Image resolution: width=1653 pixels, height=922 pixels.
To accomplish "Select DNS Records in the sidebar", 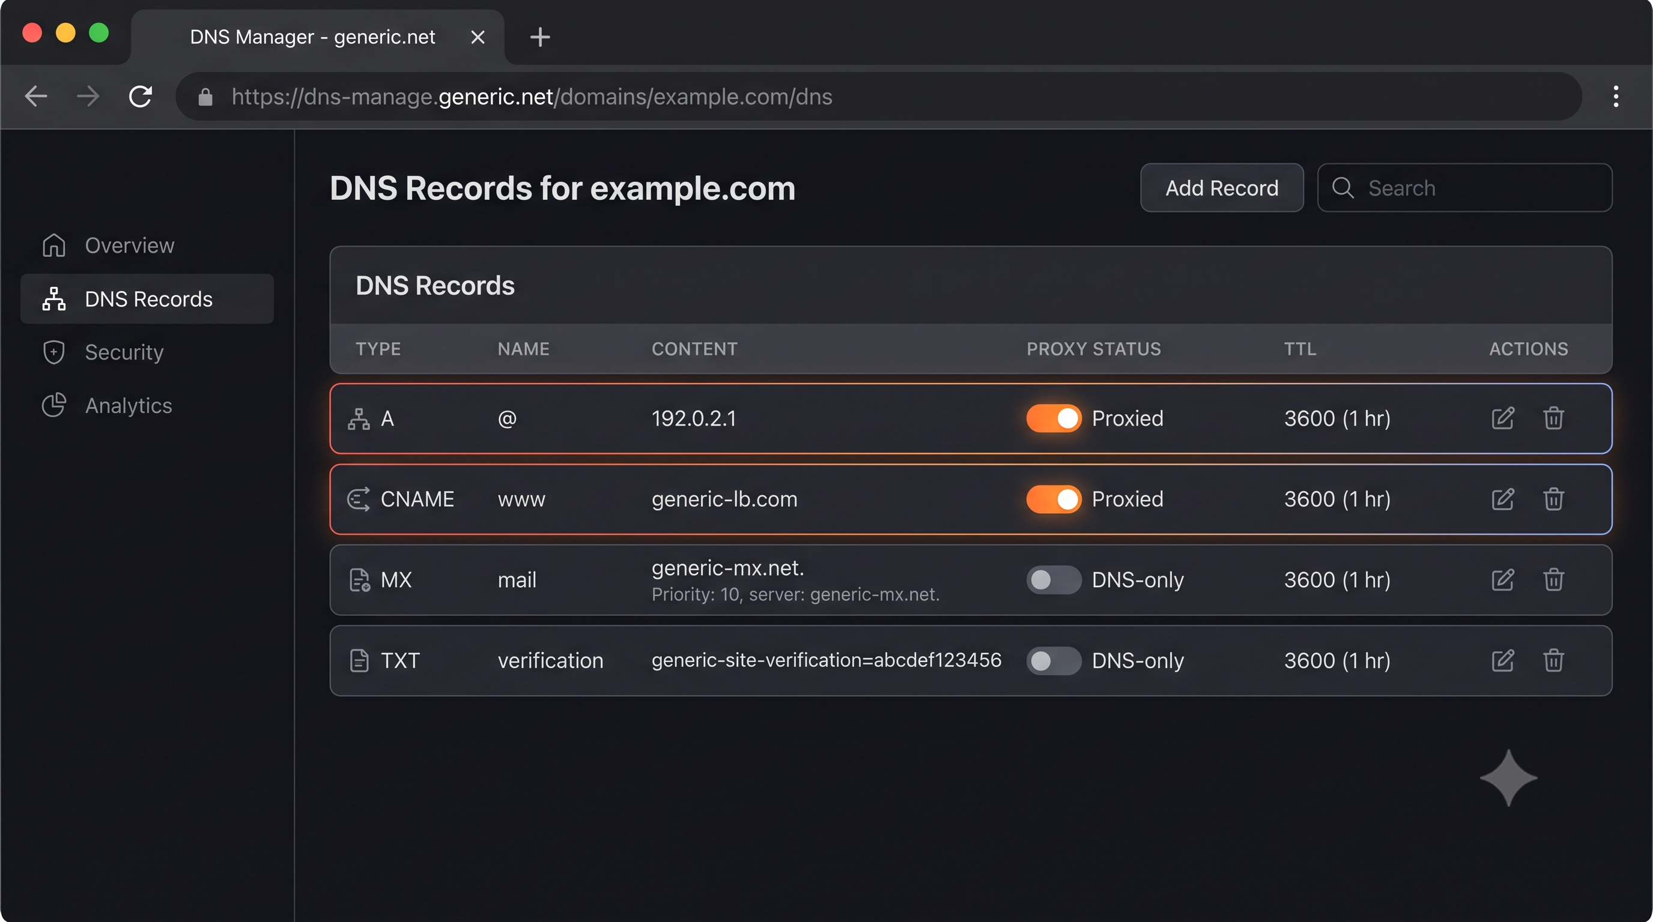I will 147,299.
